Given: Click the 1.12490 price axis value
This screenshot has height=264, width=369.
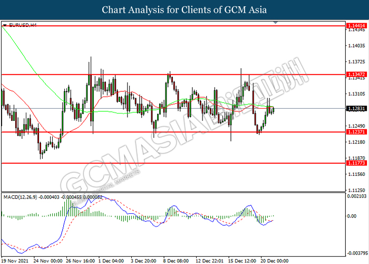Looking at the screenshot, I should click(x=356, y=126).
